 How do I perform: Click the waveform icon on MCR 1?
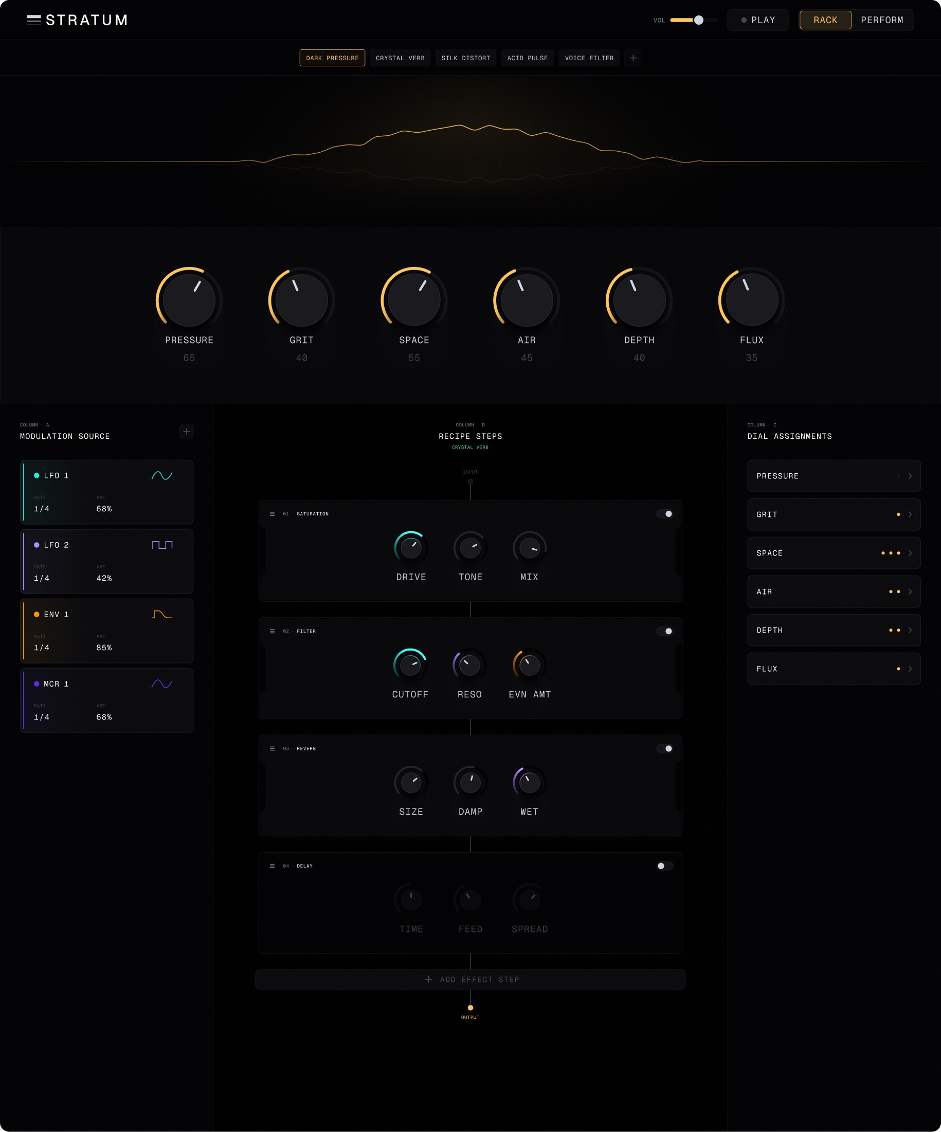click(161, 684)
